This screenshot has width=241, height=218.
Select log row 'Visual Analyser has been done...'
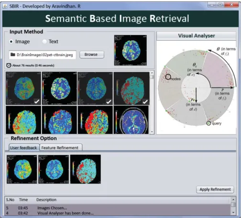point(118,213)
